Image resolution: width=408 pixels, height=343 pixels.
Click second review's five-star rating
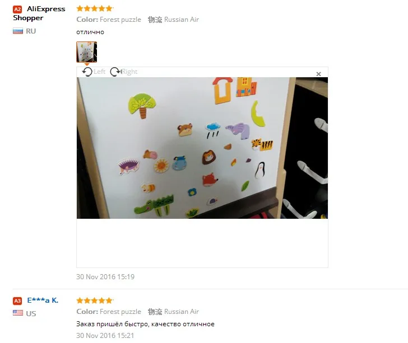(x=95, y=300)
